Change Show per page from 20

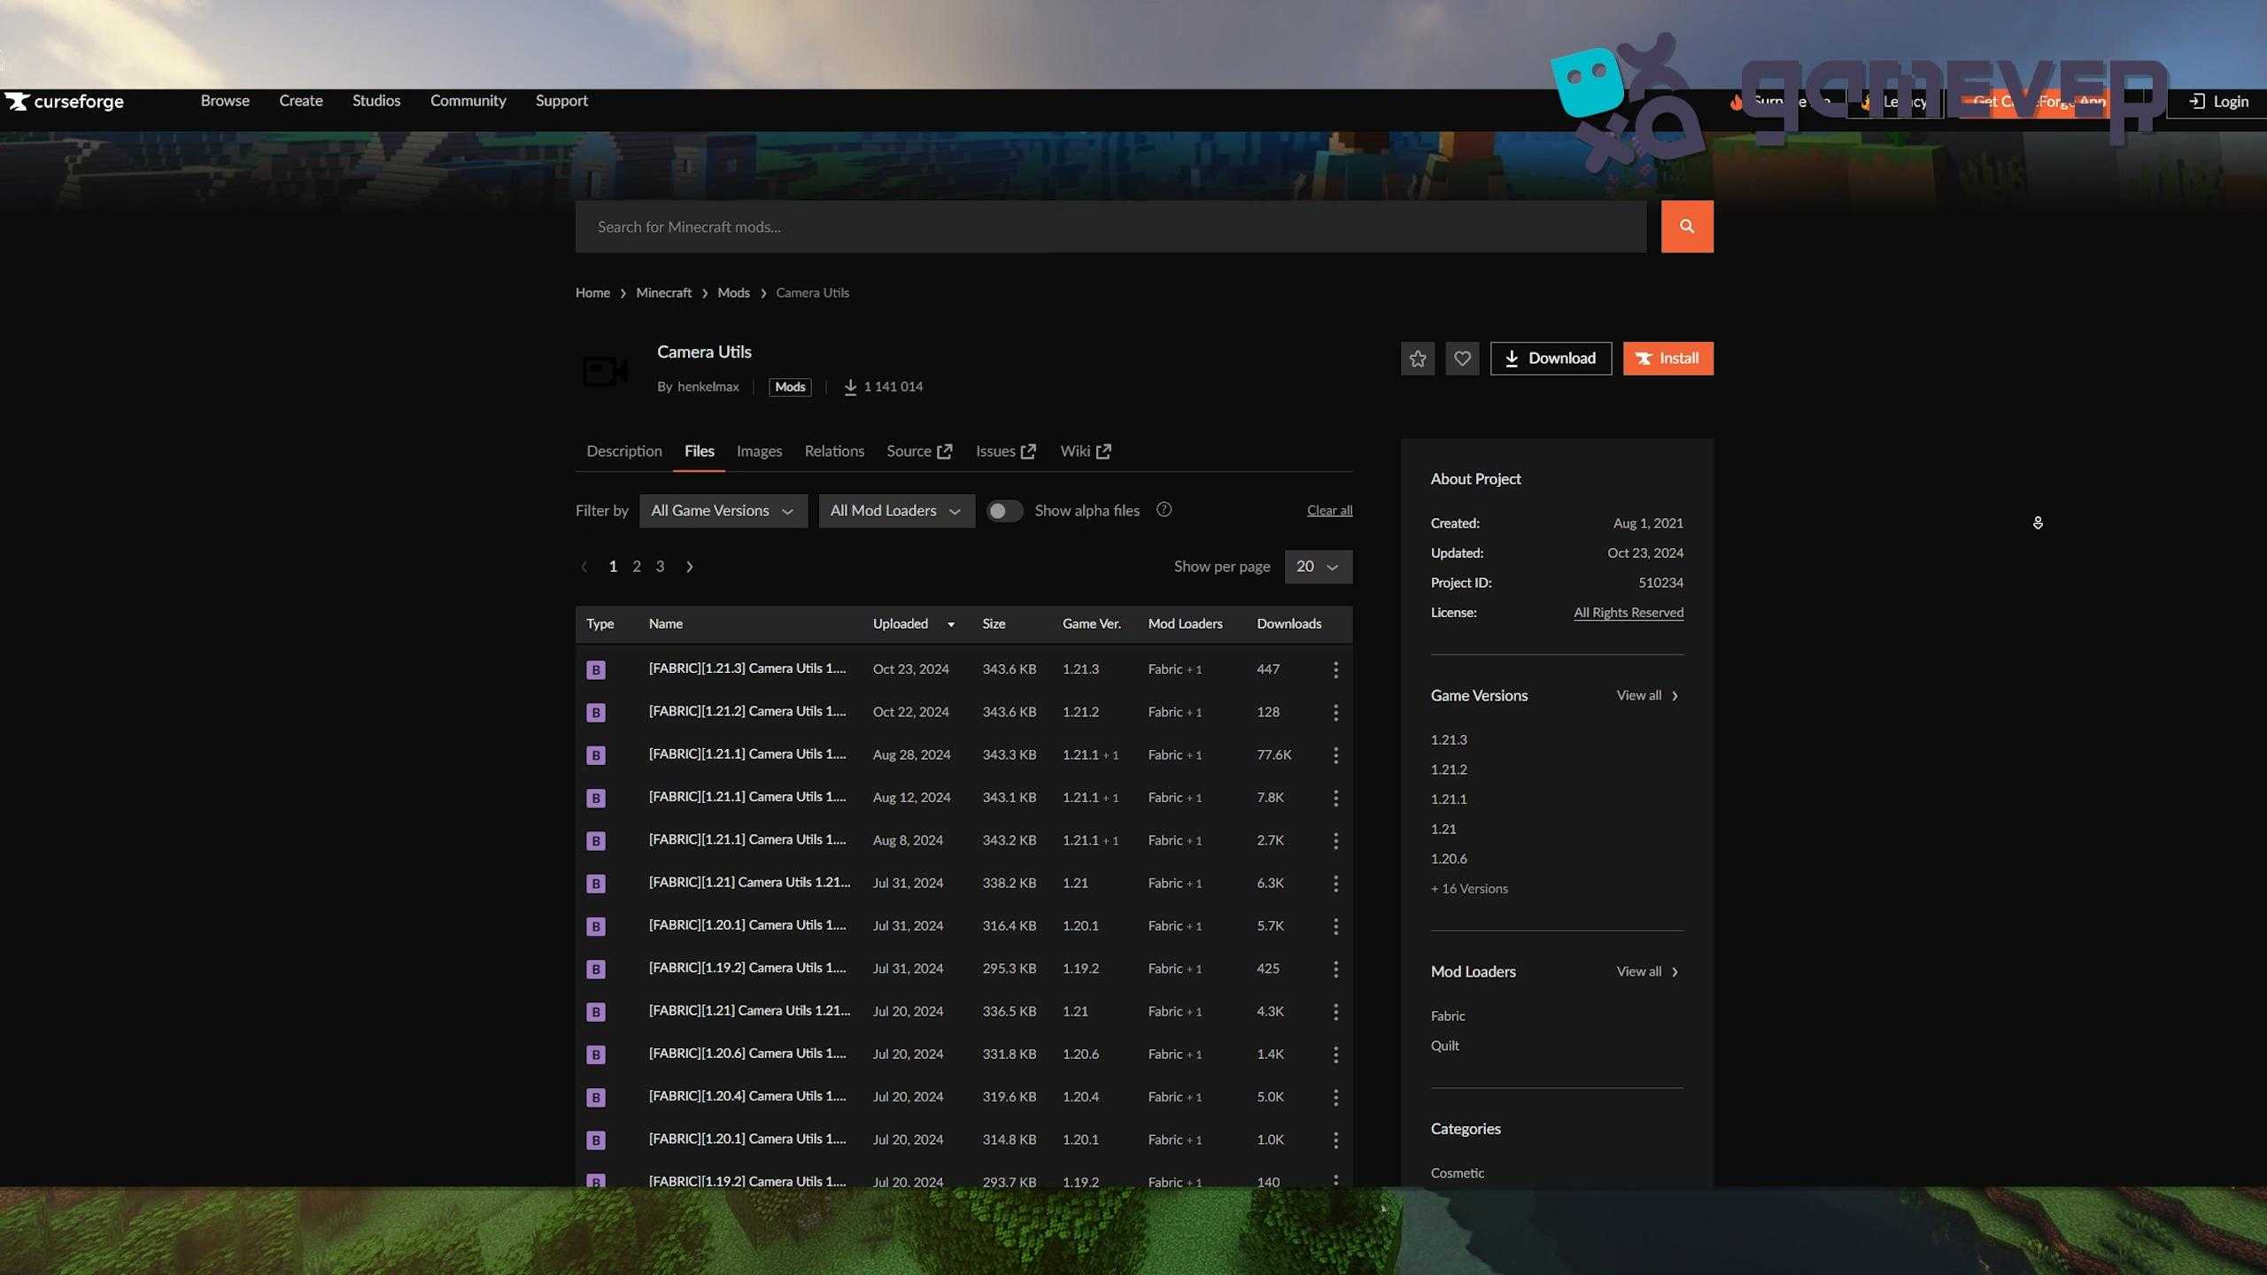tap(1318, 567)
